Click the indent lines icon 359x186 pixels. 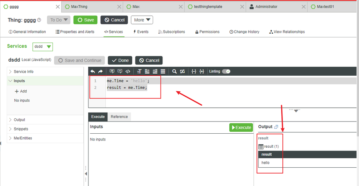[x=155, y=71]
